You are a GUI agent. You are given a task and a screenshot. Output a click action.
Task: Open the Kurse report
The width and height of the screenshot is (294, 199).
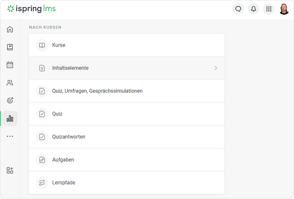tap(127, 45)
